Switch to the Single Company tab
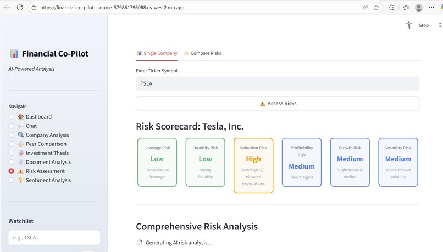The image size is (443, 252). tap(157, 53)
